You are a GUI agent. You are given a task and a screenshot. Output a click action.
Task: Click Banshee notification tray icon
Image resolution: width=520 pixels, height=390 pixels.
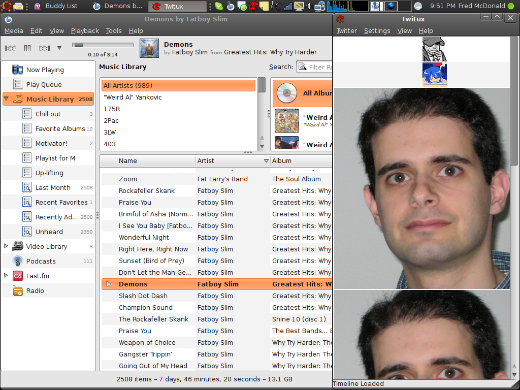pyautogui.click(x=231, y=6)
